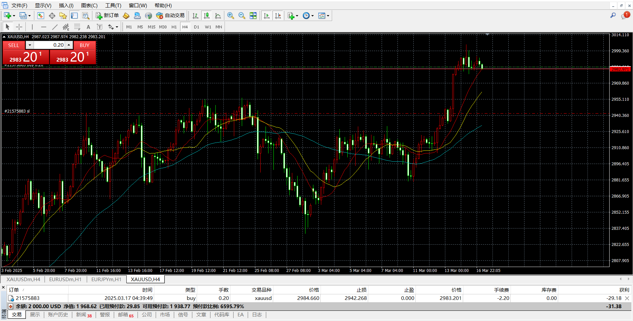Expand the Profiles dropdown arrow
The image size is (633, 321).
point(29,16)
